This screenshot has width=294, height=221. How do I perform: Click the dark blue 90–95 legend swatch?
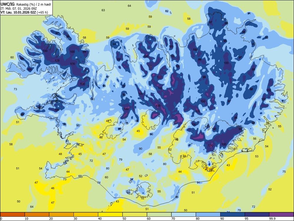tap(233, 215)
